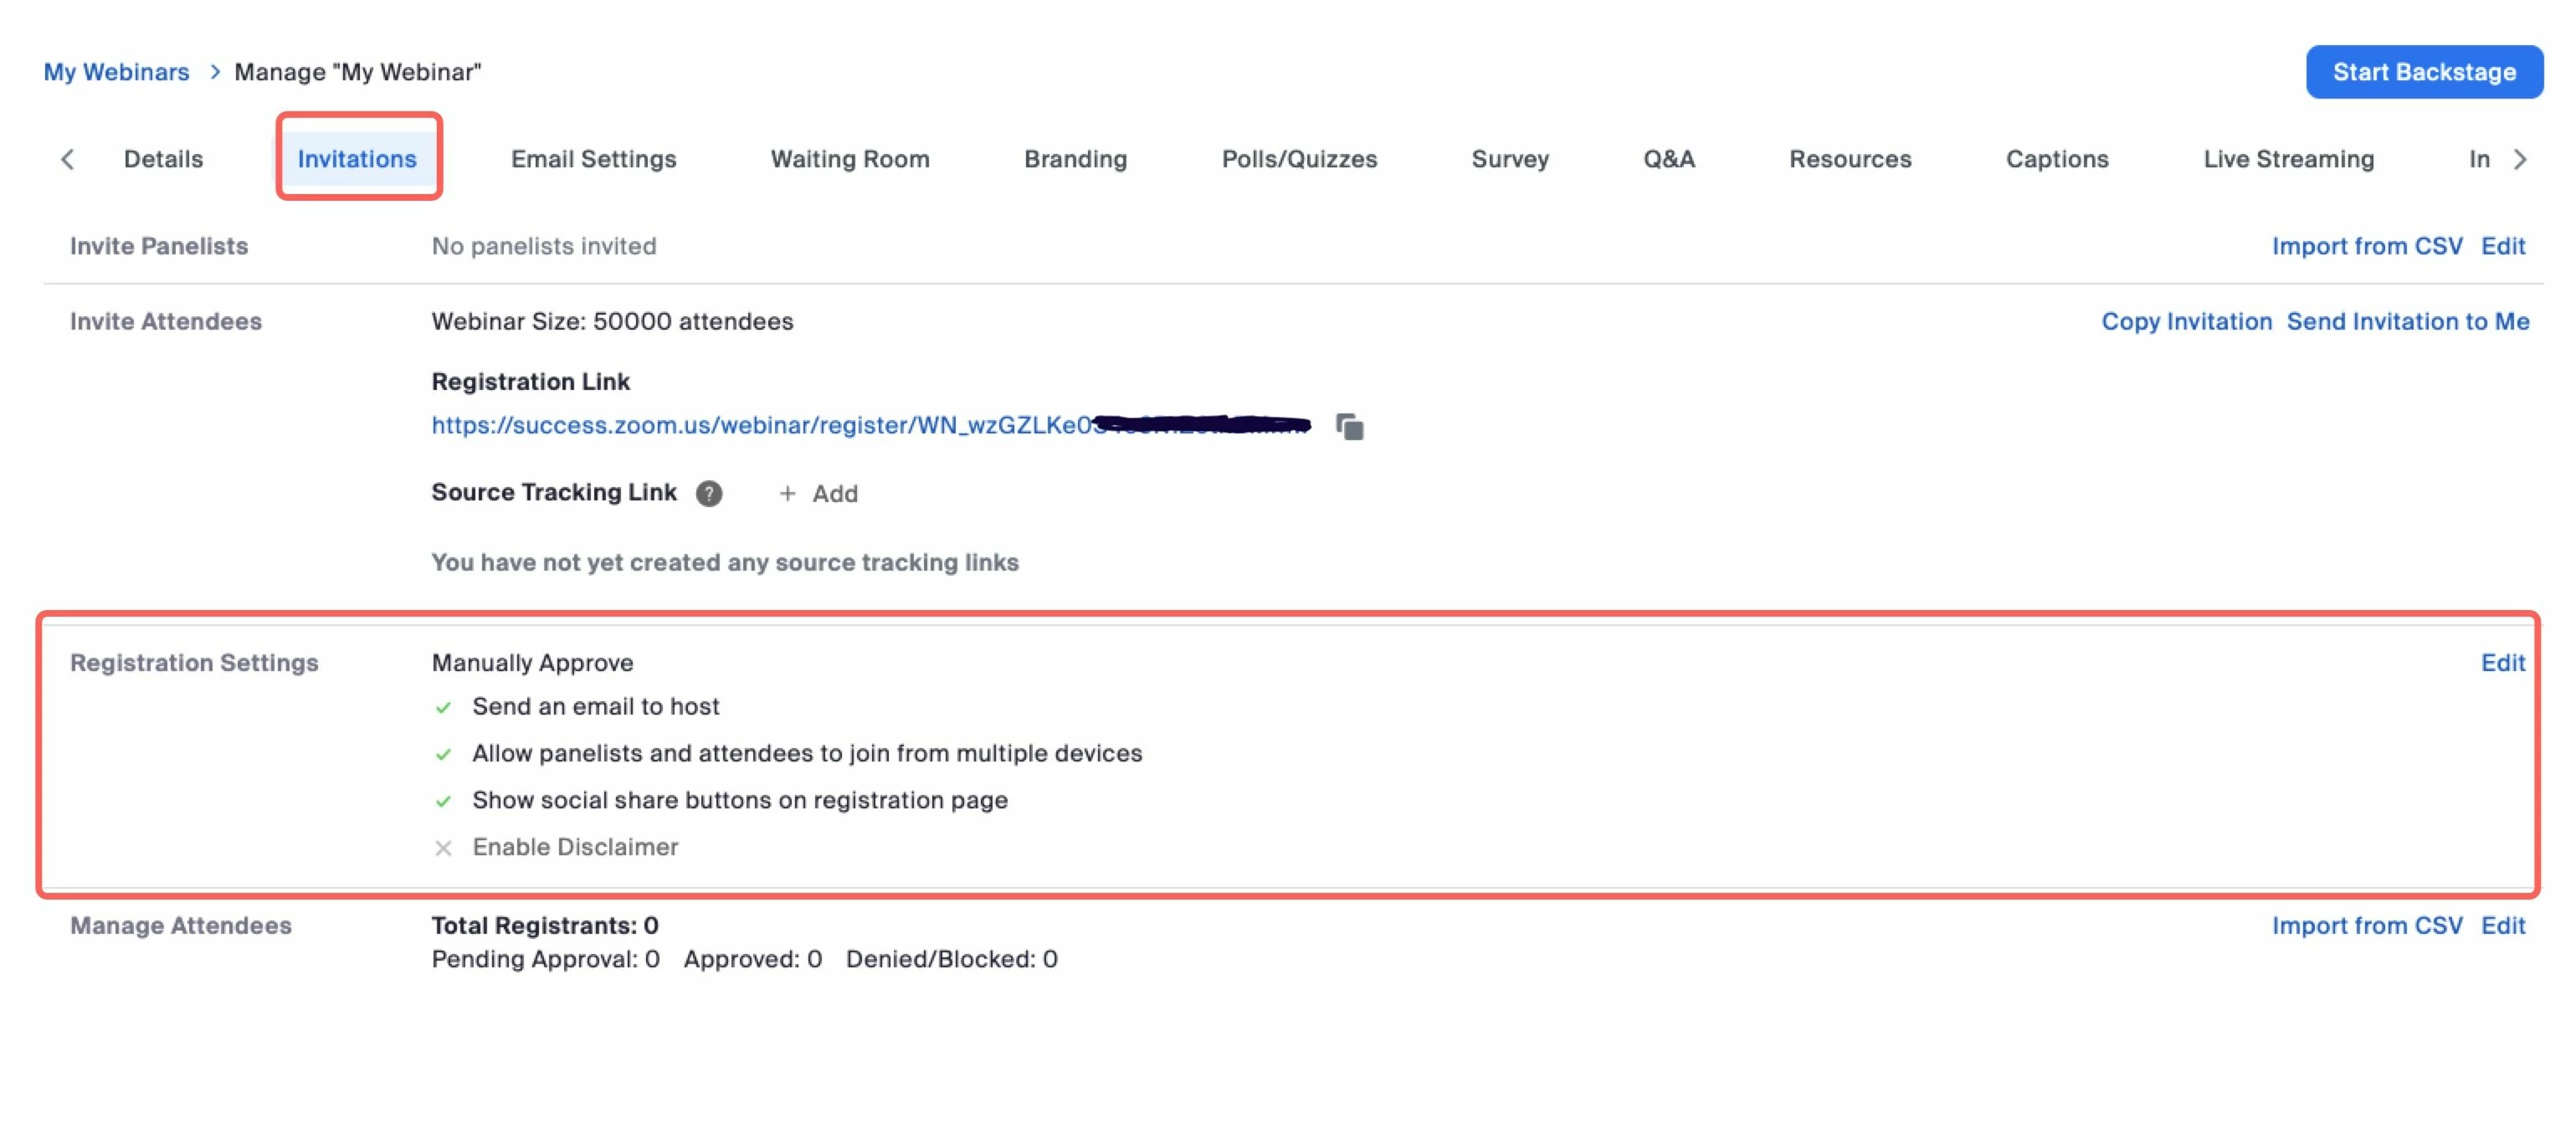Click Start Backstage button
The width and height of the screenshot is (2576, 1123).
click(x=2423, y=72)
